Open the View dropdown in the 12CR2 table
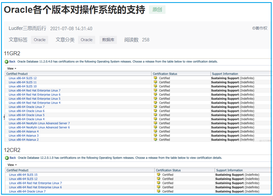The image size is (273, 196). [12, 165]
